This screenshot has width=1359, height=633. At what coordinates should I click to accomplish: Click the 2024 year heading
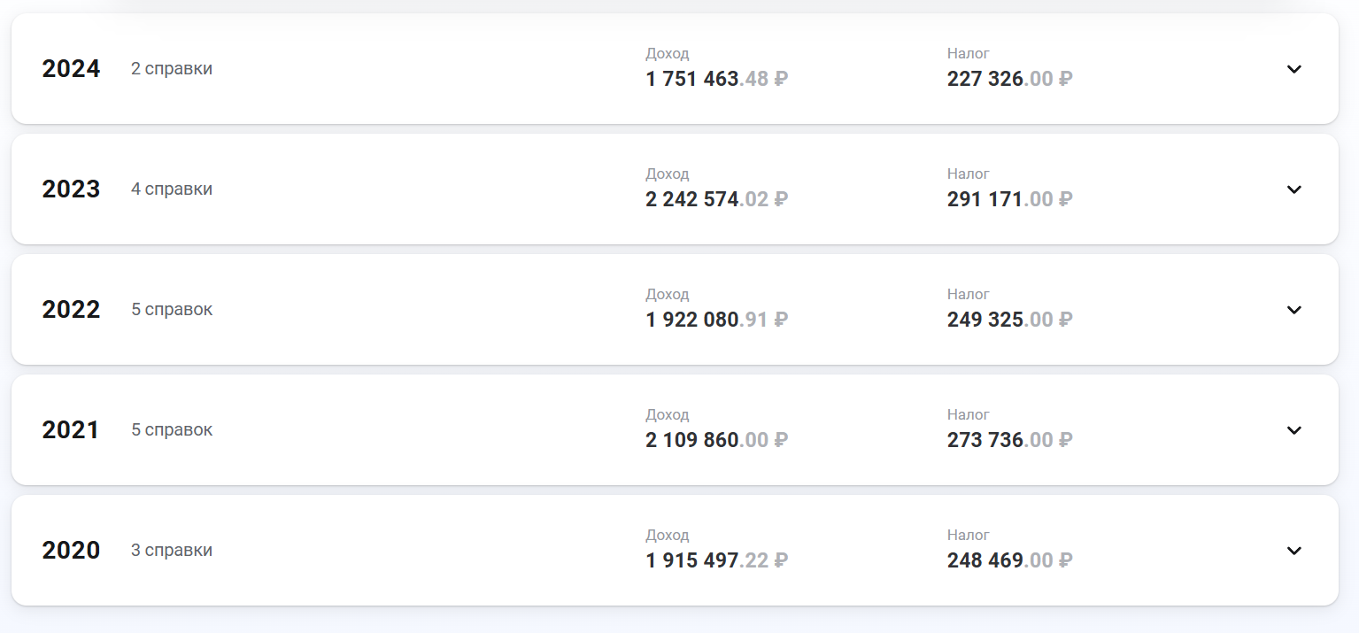[71, 69]
